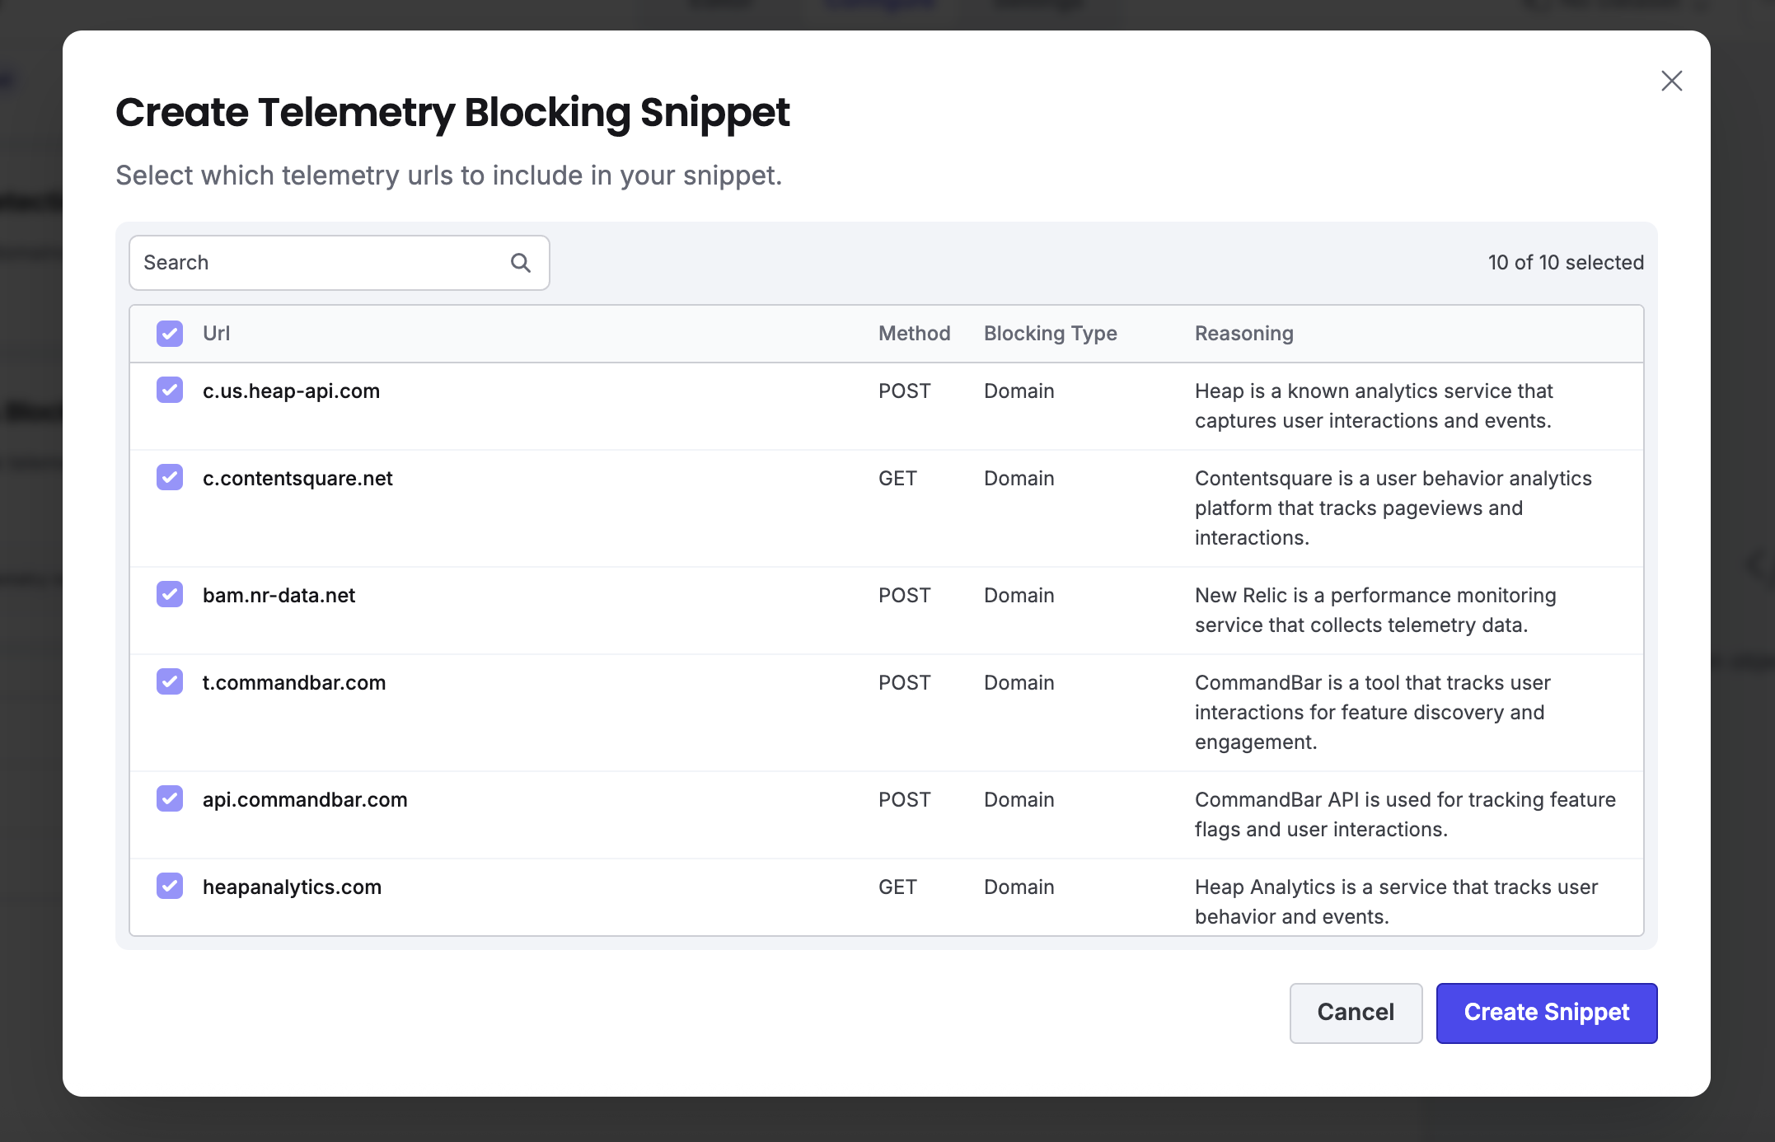
Task: Click the magnifier search icon
Action: click(521, 263)
